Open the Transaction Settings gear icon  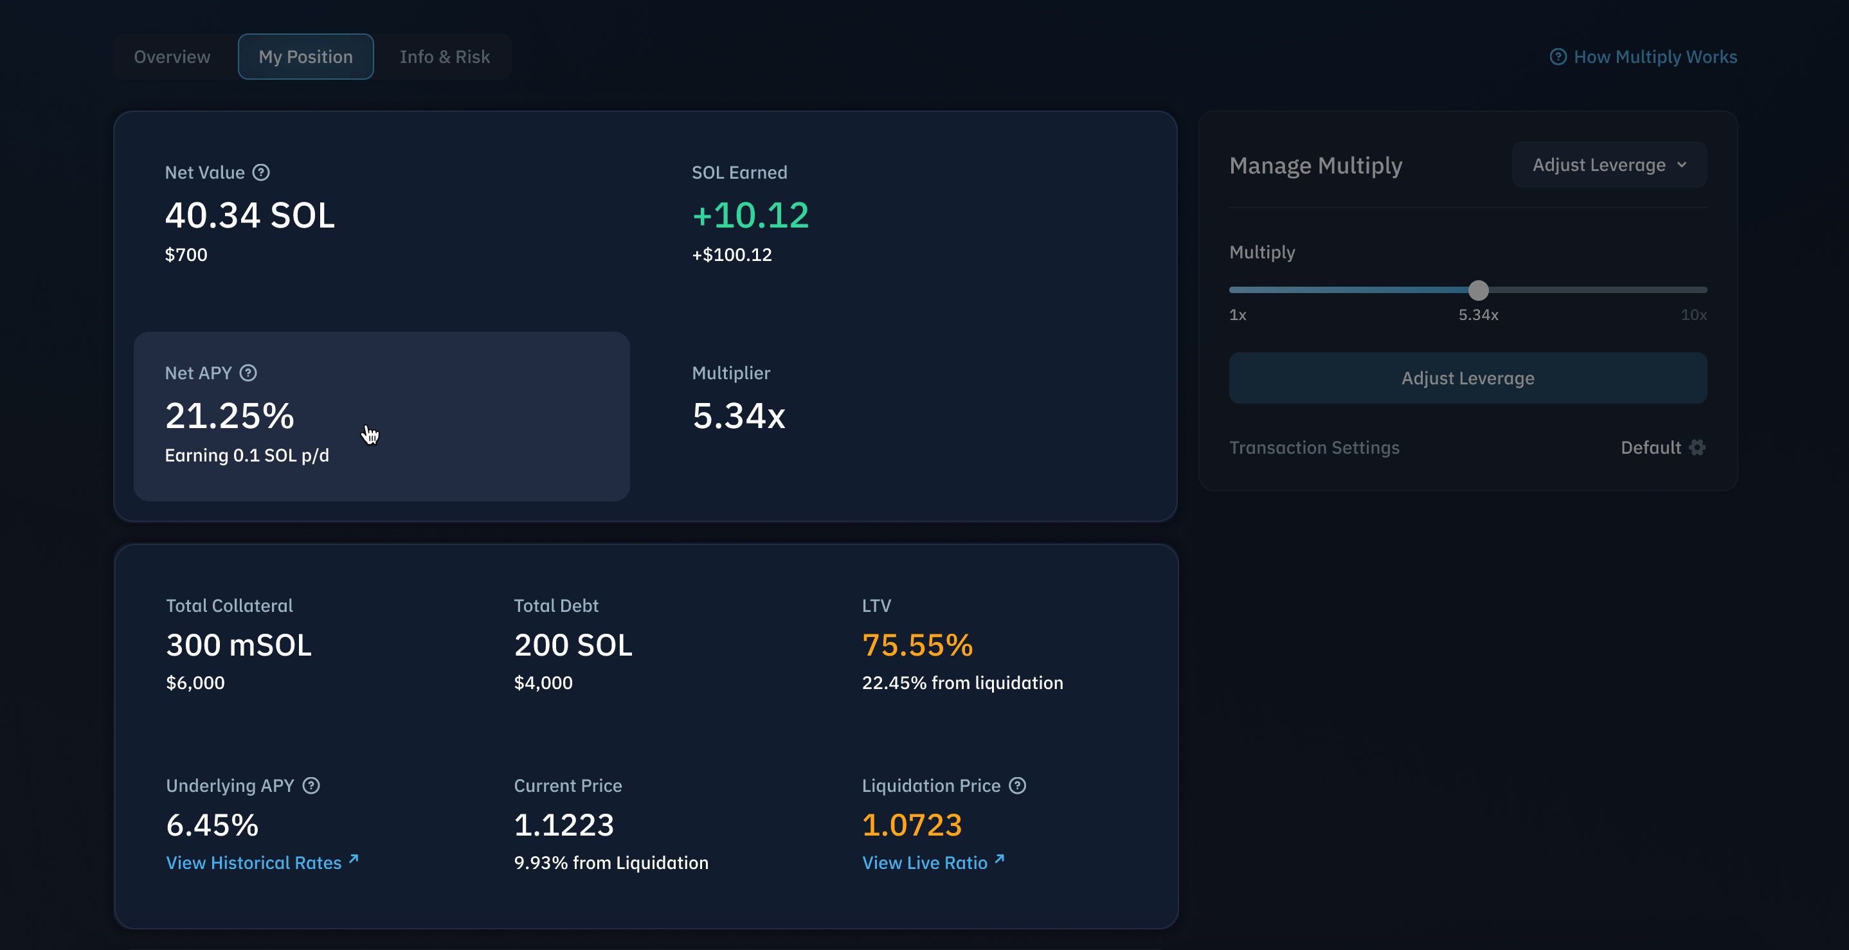point(1697,448)
